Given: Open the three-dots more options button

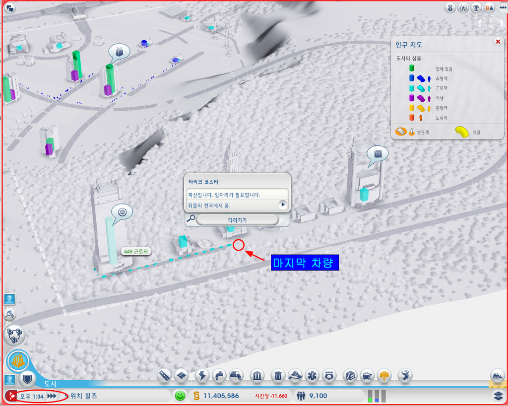Looking at the screenshot, I should pos(503,7).
